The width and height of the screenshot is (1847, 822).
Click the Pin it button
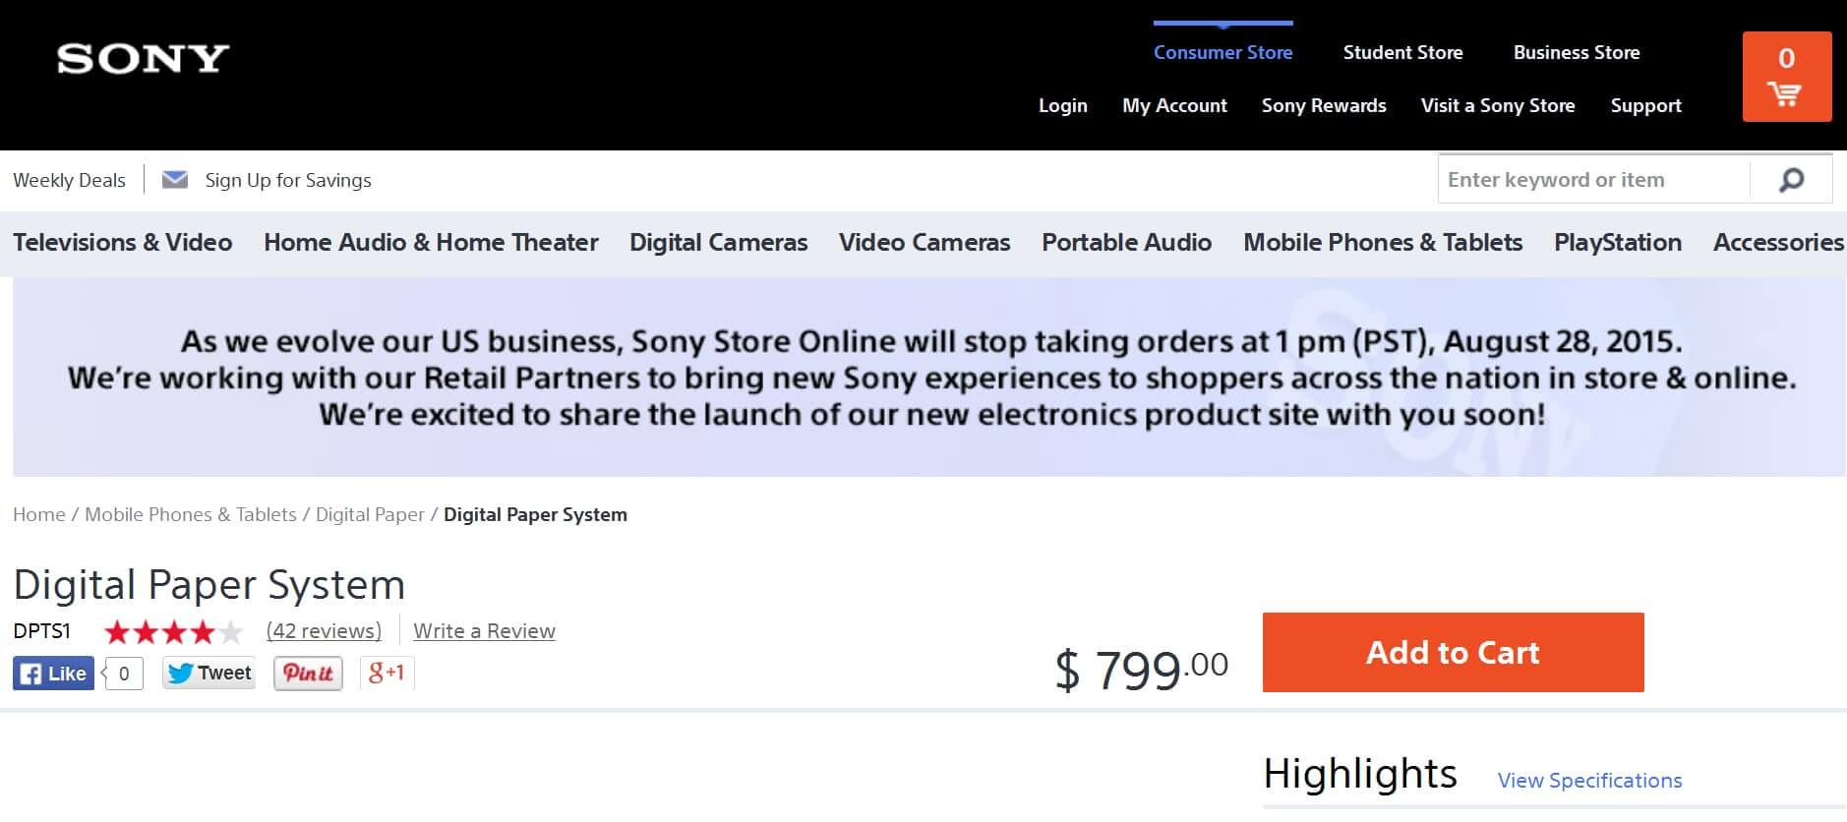(x=308, y=673)
